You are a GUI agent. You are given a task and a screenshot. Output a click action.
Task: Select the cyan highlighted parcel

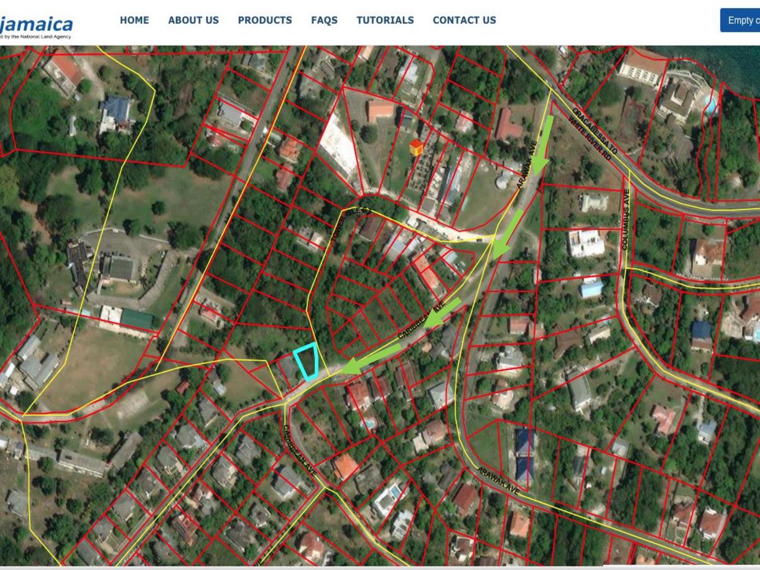[307, 361]
